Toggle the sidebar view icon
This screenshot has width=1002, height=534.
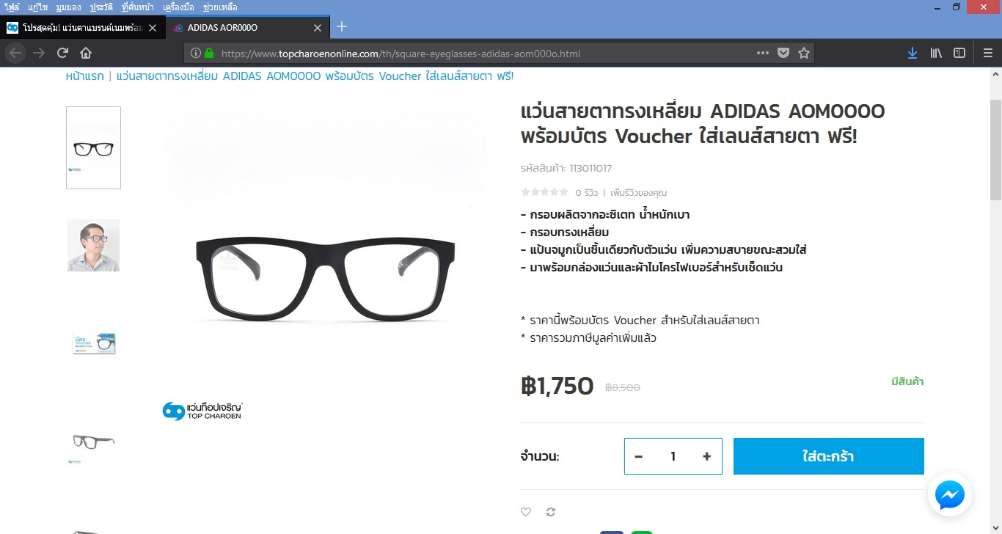point(959,53)
